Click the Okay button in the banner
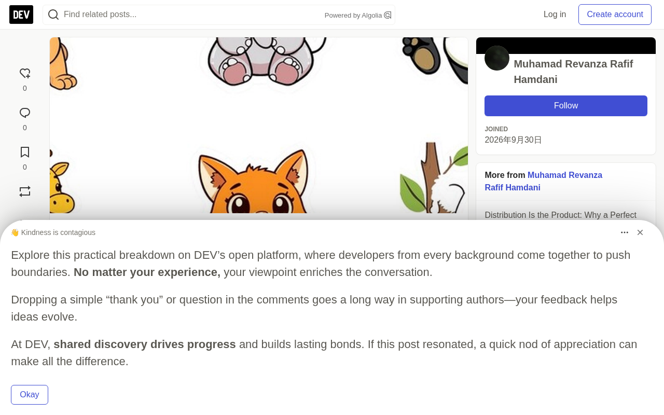The image size is (664, 415). coord(30,395)
